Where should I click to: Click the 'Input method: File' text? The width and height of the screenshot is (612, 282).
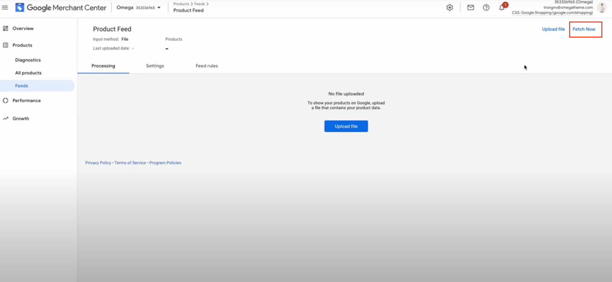tap(110, 39)
